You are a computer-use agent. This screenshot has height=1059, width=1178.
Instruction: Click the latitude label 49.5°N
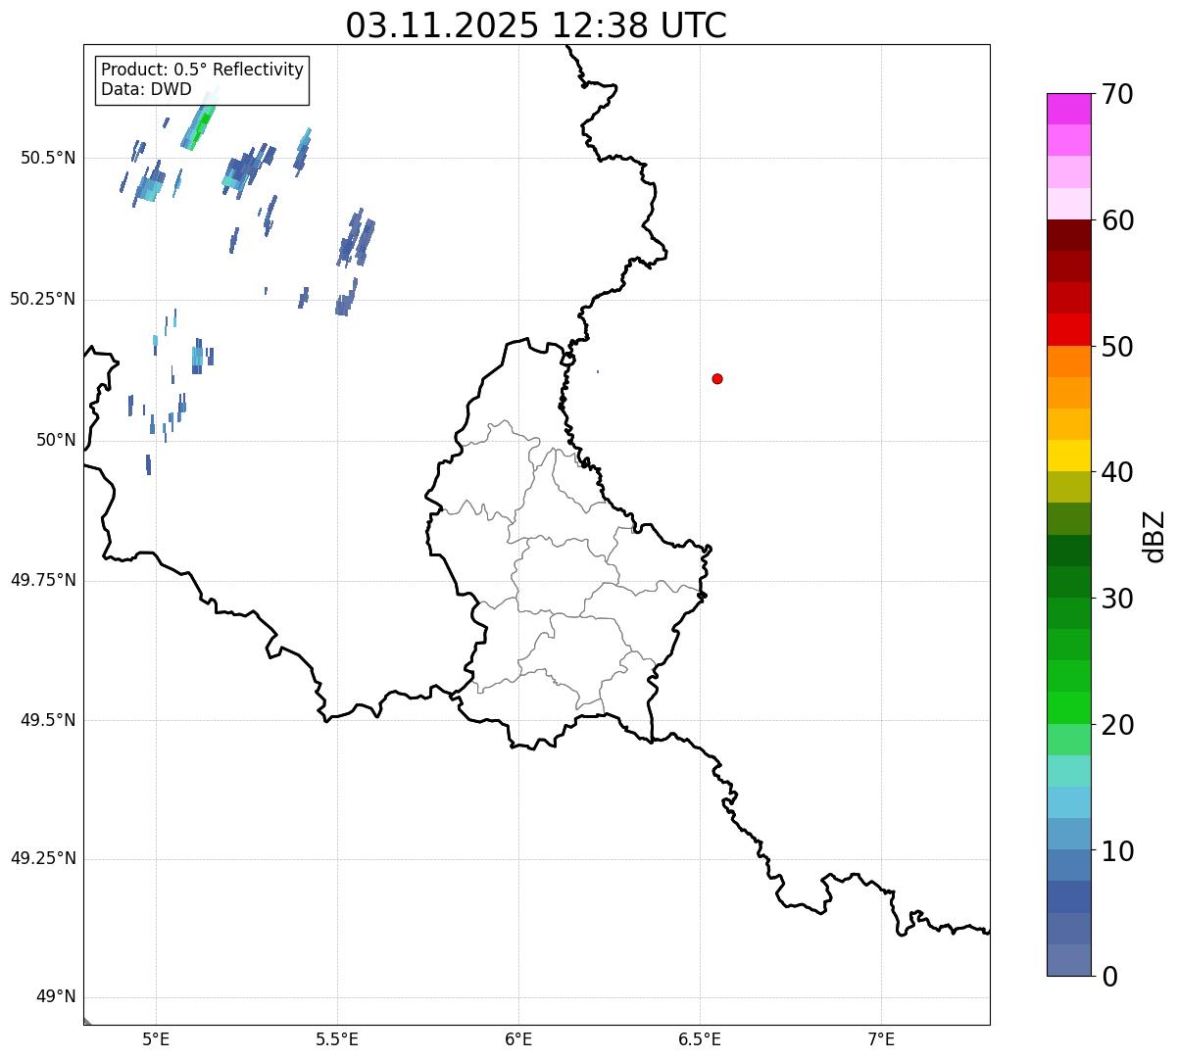pos(49,720)
